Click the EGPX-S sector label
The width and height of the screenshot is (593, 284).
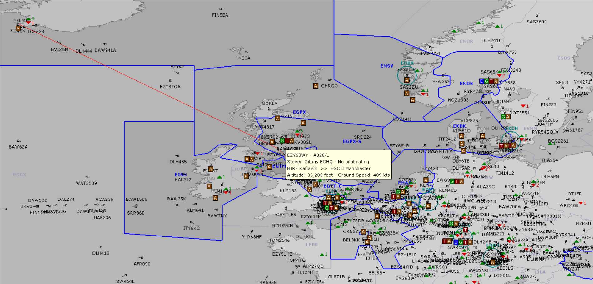[x=352, y=141]
